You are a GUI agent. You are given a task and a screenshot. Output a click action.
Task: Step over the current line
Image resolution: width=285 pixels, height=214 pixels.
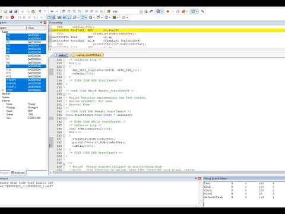click(x=24, y=17)
